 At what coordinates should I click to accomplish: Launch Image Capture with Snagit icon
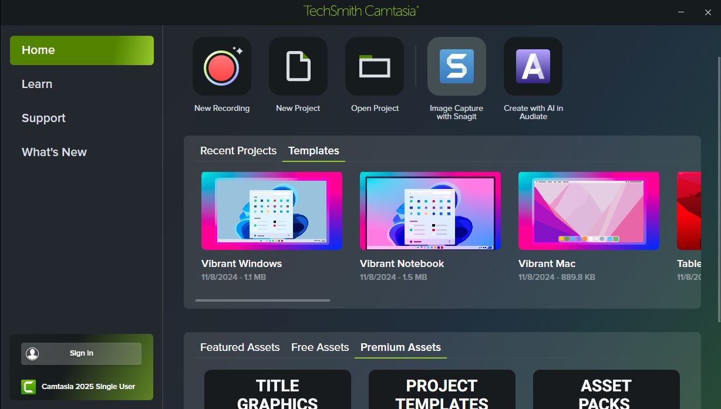(x=456, y=66)
